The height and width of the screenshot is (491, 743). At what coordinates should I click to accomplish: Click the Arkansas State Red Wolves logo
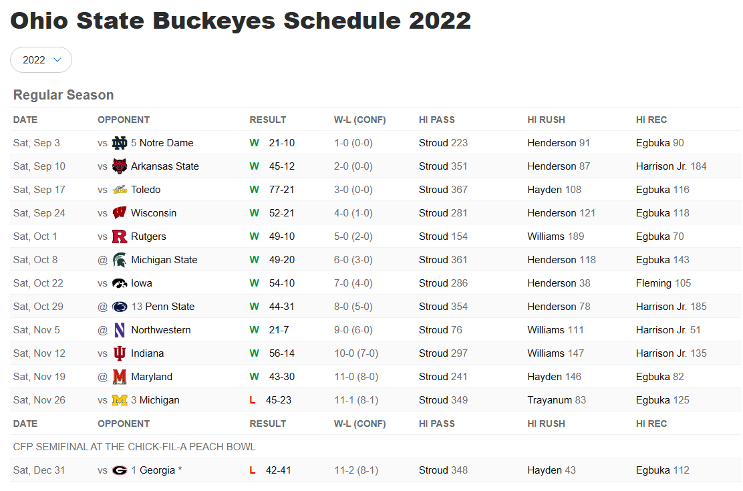(x=120, y=166)
